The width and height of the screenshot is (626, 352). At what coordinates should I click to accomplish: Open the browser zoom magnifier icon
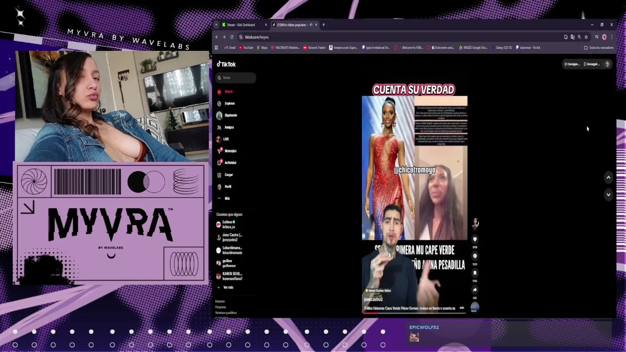pos(579,37)
